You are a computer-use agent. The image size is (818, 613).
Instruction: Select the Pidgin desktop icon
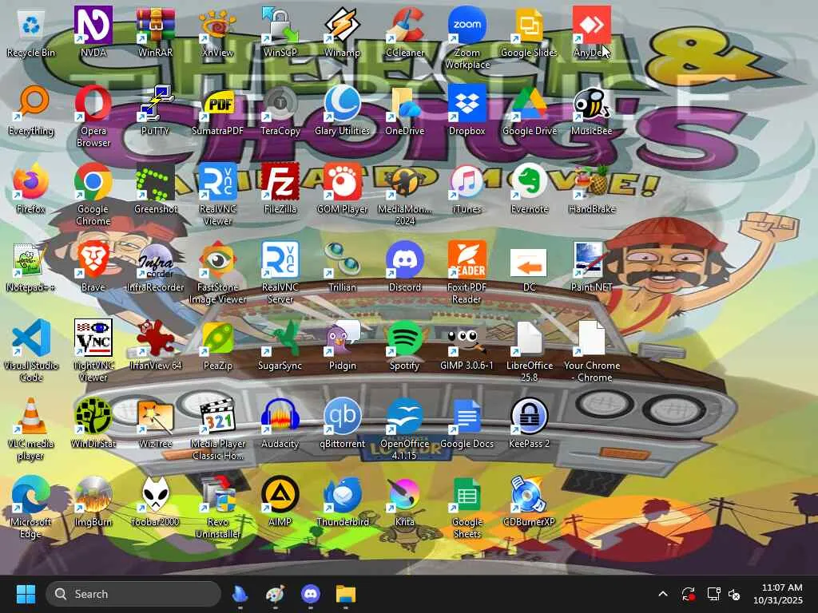pos(342,338)
